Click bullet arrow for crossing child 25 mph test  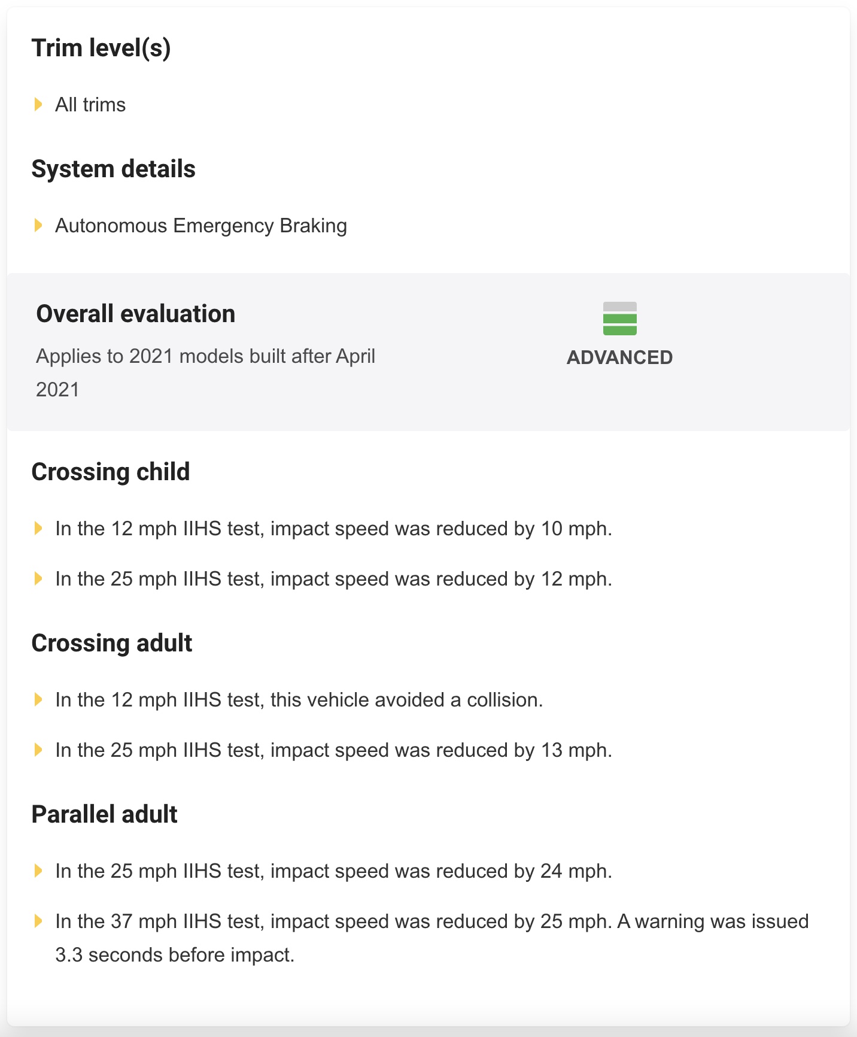[38, 579]
